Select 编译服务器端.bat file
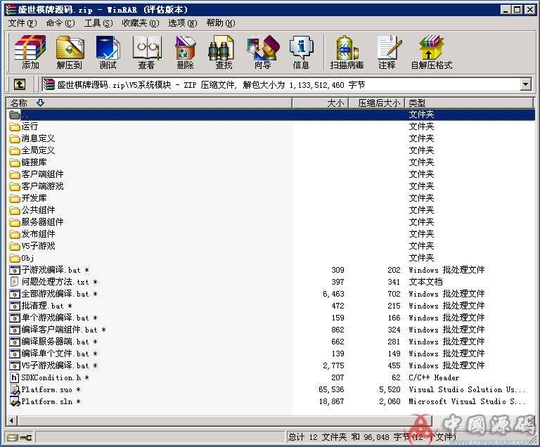Screen dimensions: 540x447 [x=53, y=342]
